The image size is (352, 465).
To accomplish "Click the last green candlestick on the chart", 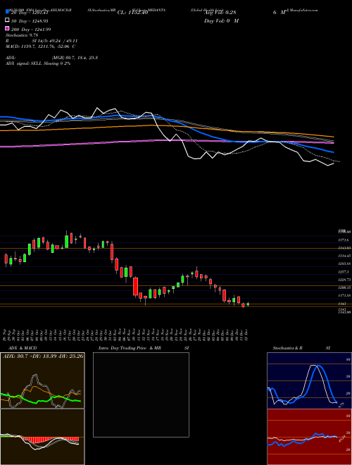I will pyautogui.click(x=248, y=304).
